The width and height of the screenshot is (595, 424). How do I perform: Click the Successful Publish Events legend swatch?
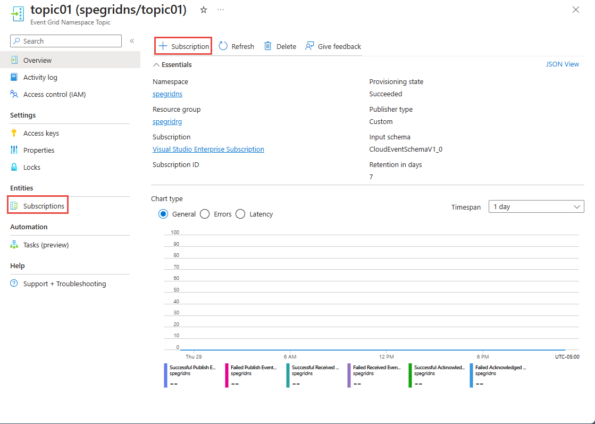click(165, 376)
